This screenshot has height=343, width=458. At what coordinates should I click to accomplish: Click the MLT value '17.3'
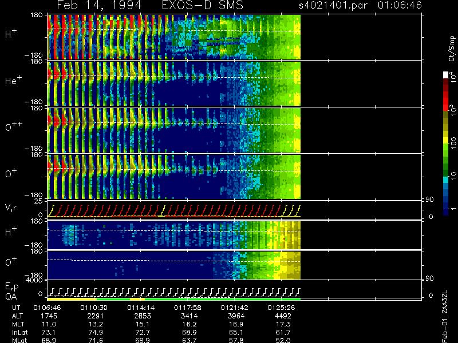click(283, 324)
